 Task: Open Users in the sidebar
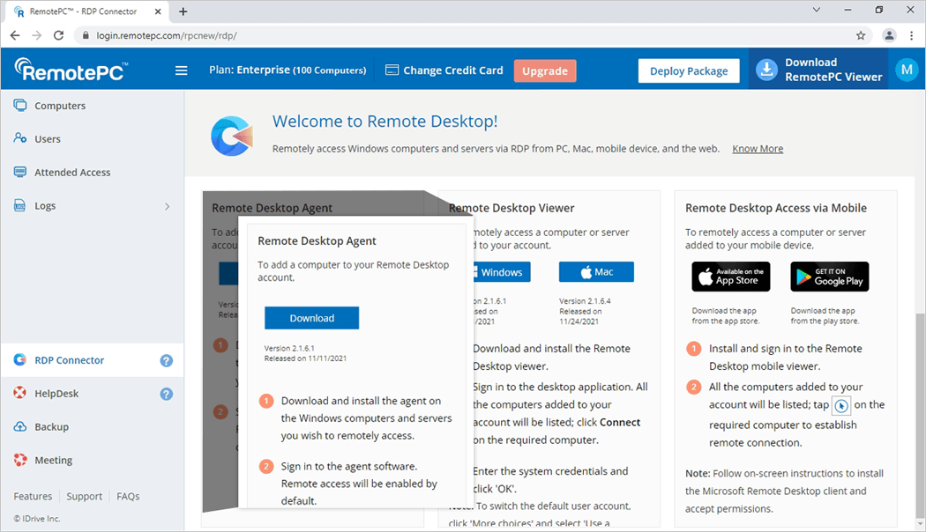tap(48, 139)
